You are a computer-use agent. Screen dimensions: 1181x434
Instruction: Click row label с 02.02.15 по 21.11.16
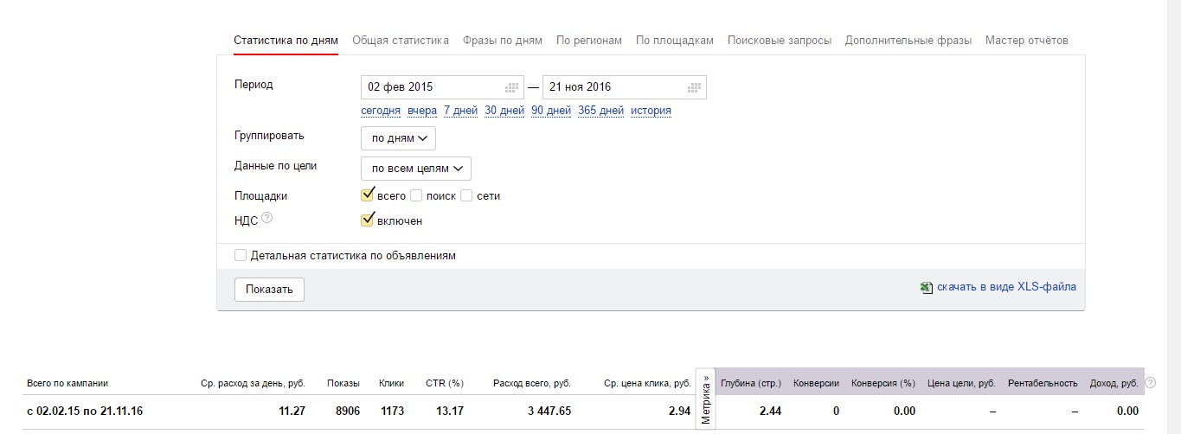pos(85,412)
